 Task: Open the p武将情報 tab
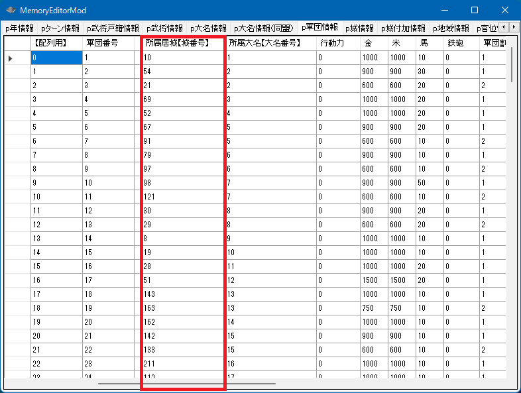pos(164,28)
